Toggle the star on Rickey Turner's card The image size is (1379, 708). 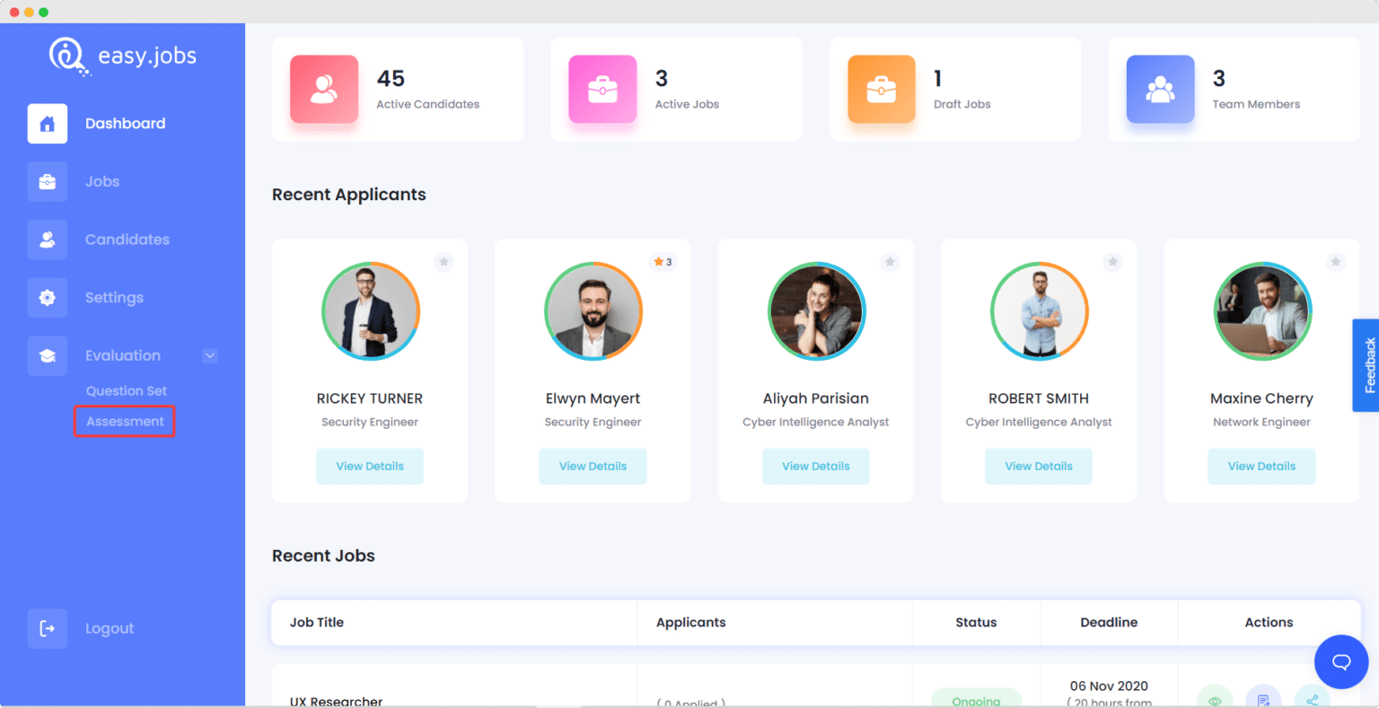coord(444,262)
